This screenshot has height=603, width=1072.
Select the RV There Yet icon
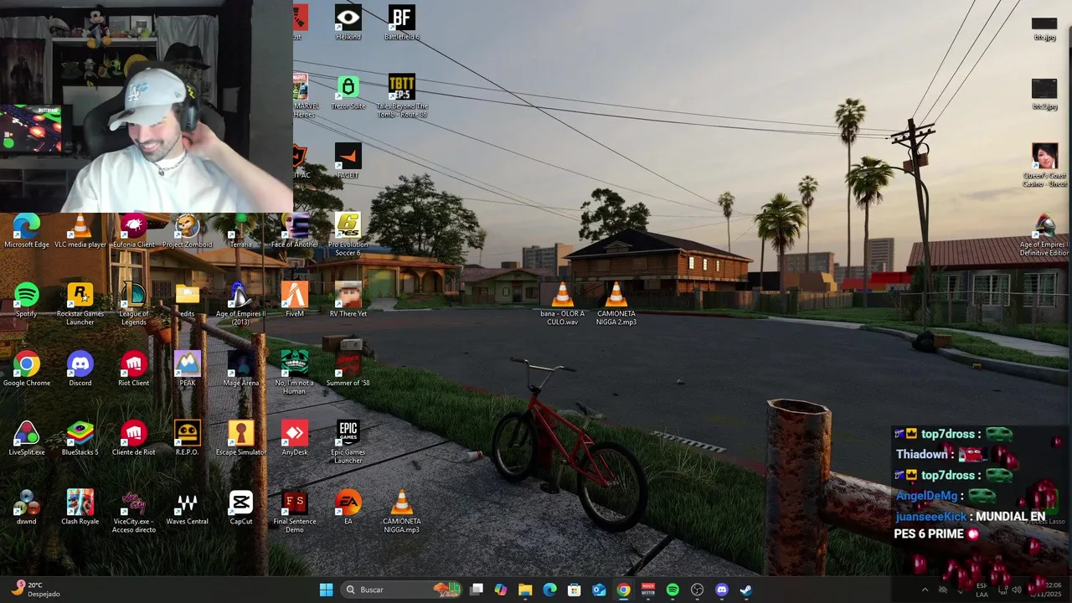pos(348,300)
